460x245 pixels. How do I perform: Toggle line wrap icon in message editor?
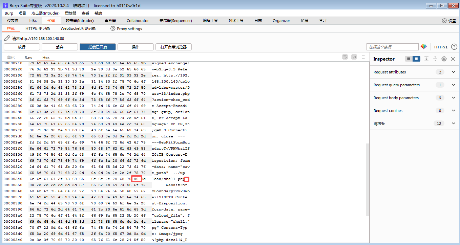[345, 57]
